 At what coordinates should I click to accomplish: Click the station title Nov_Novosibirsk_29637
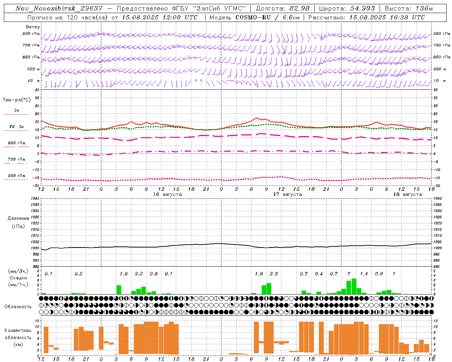[x=59, y=8]
